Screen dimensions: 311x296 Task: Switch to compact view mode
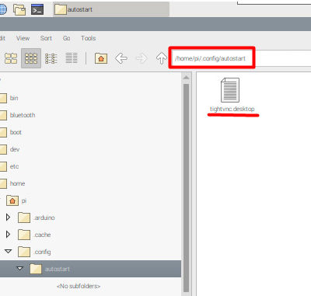pyautogui.click(x=51, y=58)
